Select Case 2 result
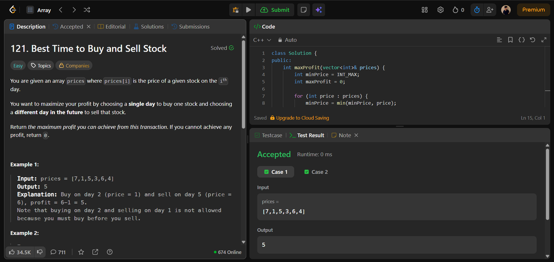554x262 pixels. (316, 172)
